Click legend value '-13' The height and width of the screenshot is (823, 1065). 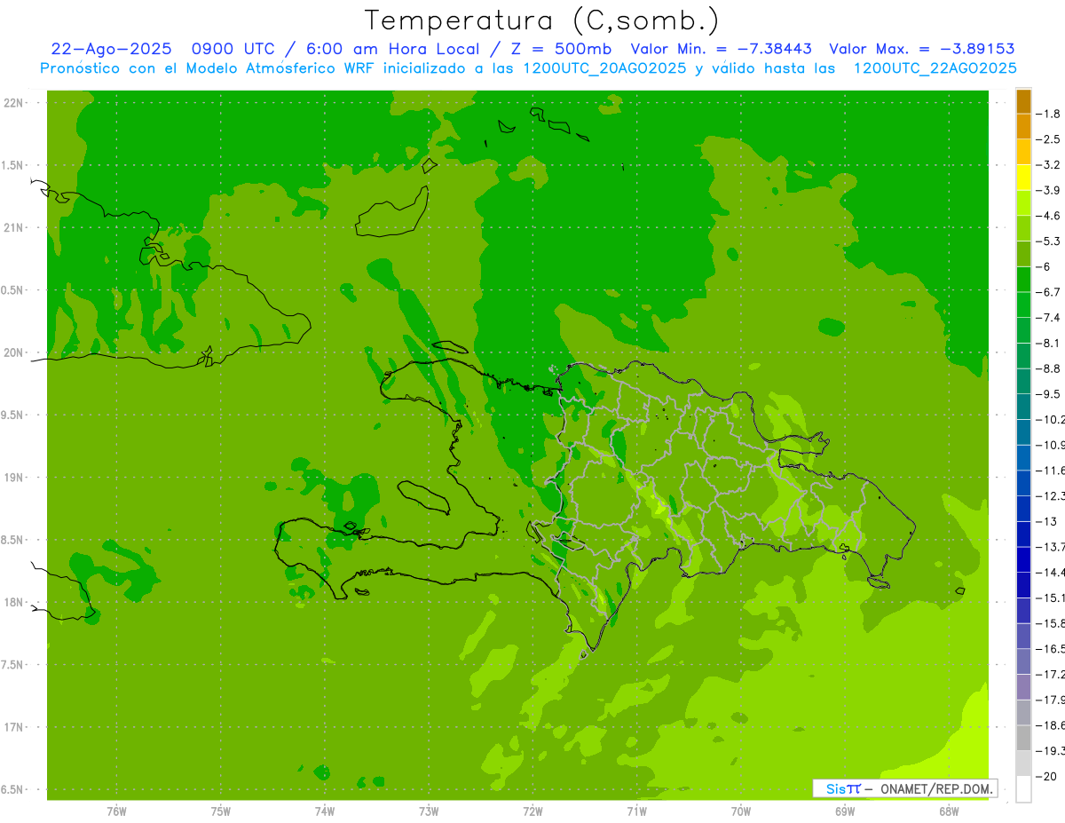1046,521
